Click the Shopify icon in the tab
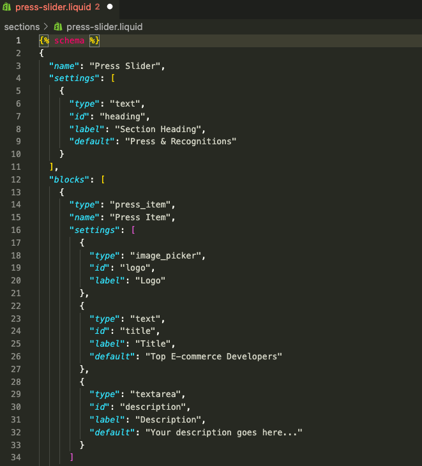The image size is (422, 466). click(7, 7)
